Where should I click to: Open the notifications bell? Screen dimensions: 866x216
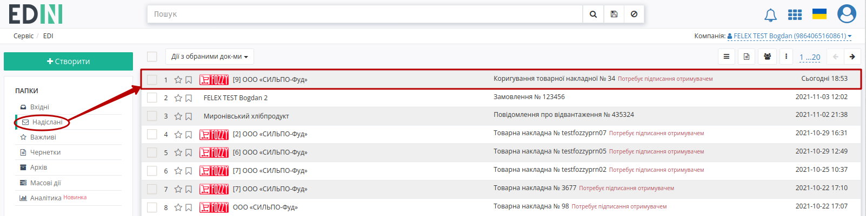pyautogui.click(x=770, y=15)
